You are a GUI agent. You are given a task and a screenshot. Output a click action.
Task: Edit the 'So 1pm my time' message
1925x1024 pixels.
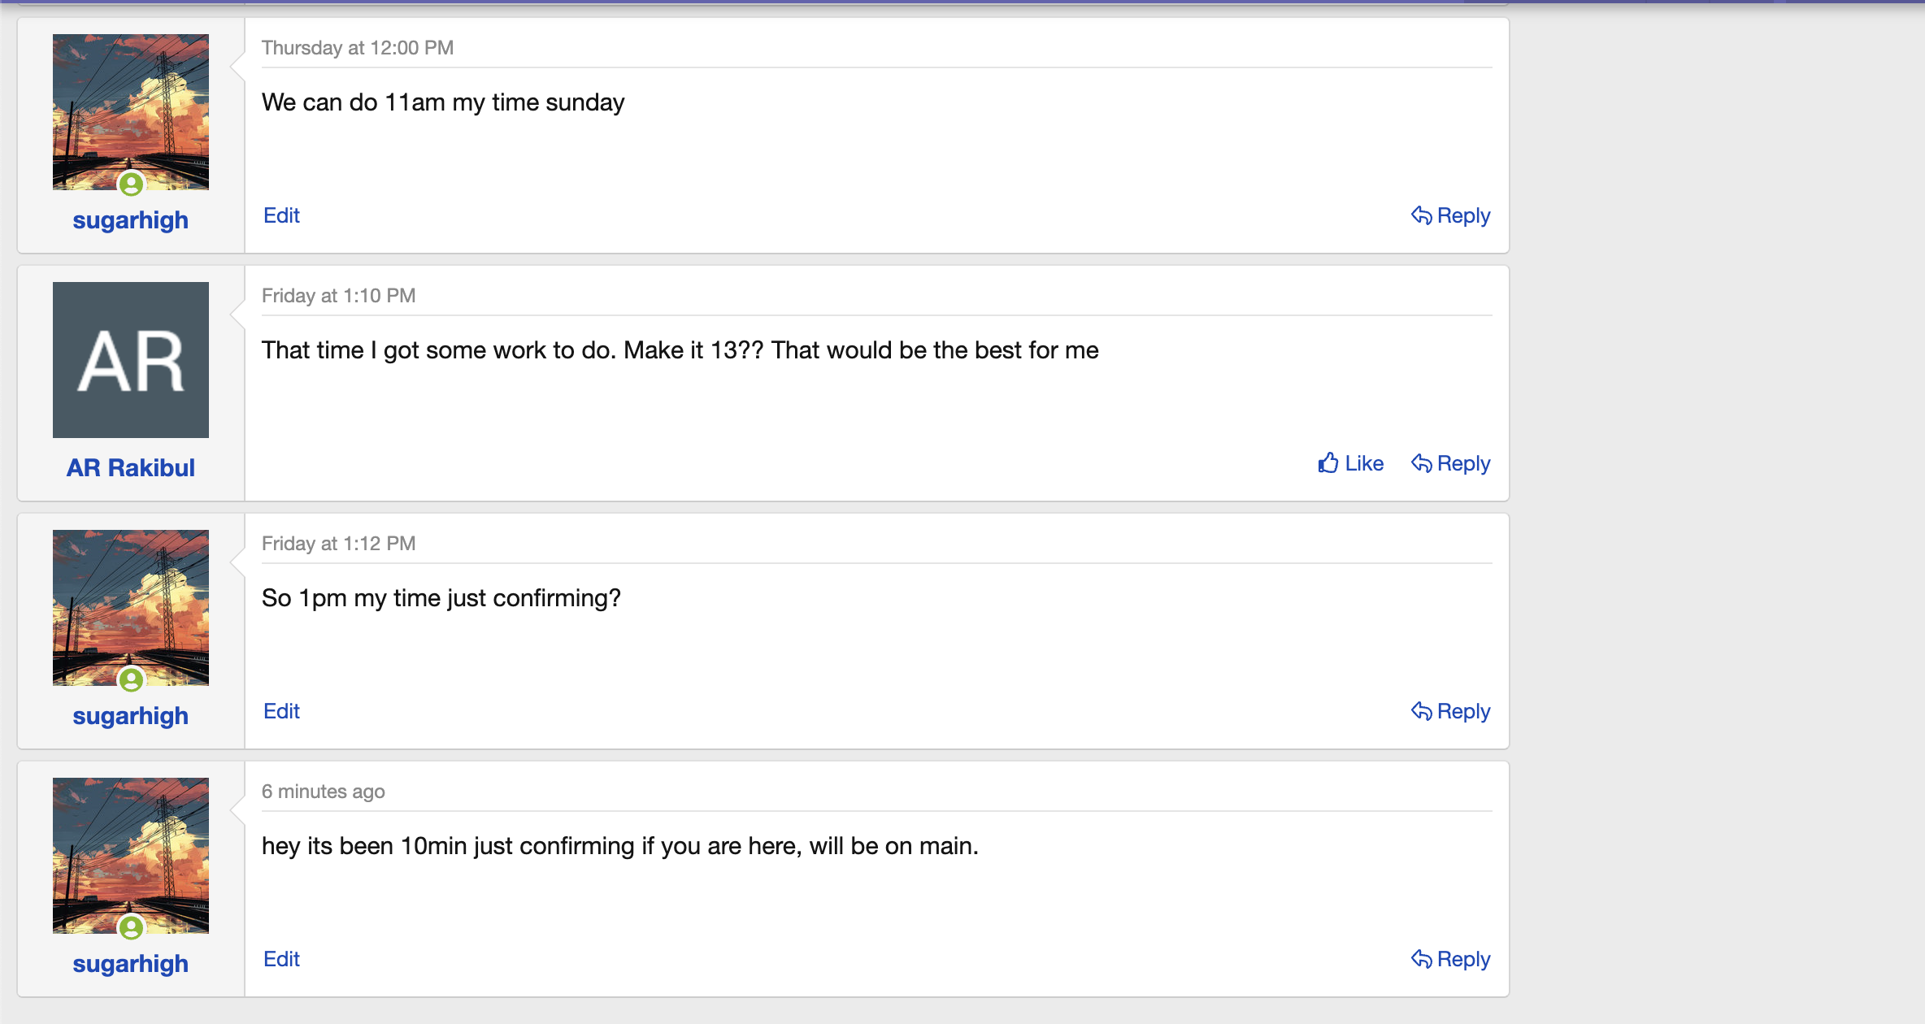point(281,711)
